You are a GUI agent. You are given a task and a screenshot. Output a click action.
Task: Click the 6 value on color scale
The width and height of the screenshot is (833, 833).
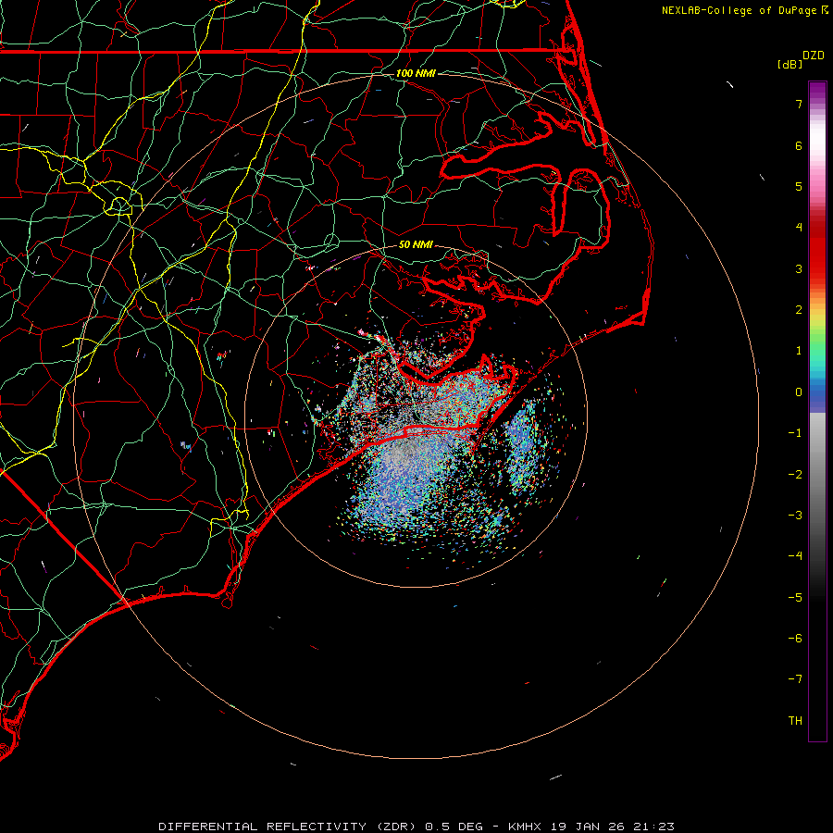799,145
